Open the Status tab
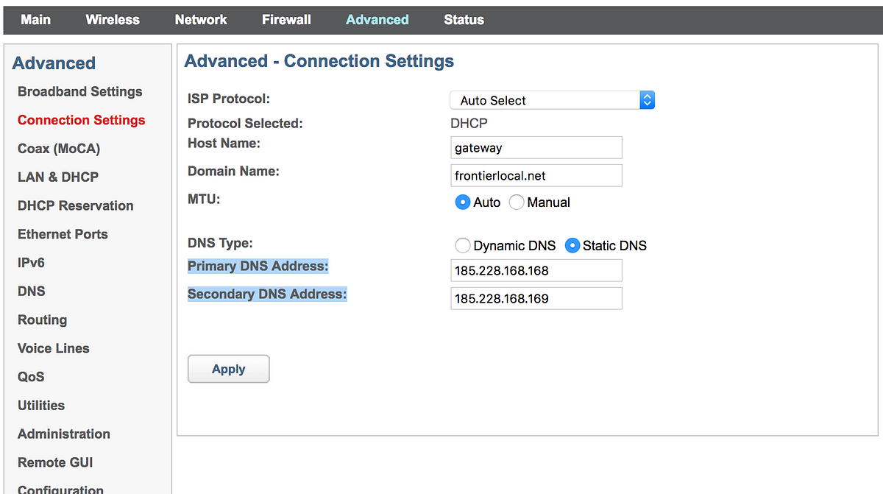 pyautogui.click(x=464, y=20)
